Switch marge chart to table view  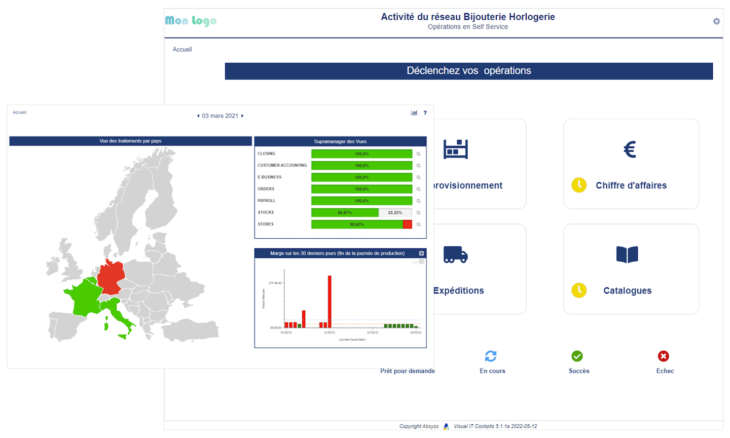pos(422,262)
